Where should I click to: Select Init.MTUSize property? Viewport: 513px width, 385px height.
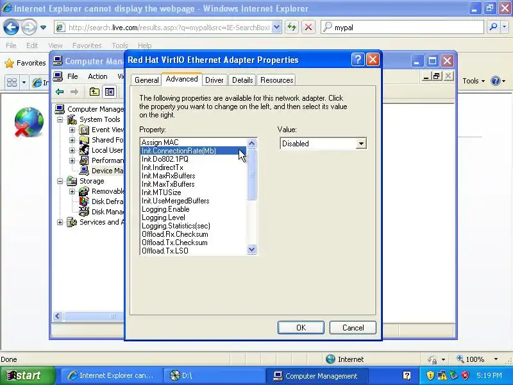193,193
